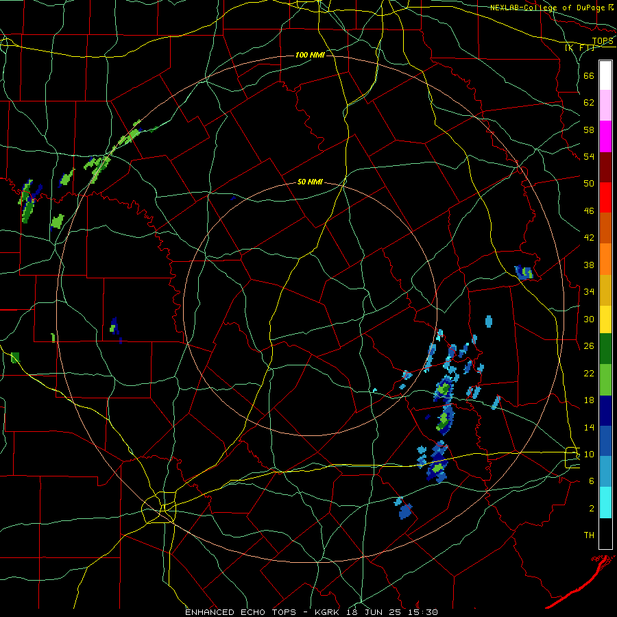Click the black TH legend band
Image resolution: width=617 pixels, height=617 pixels.
[605, 533]
